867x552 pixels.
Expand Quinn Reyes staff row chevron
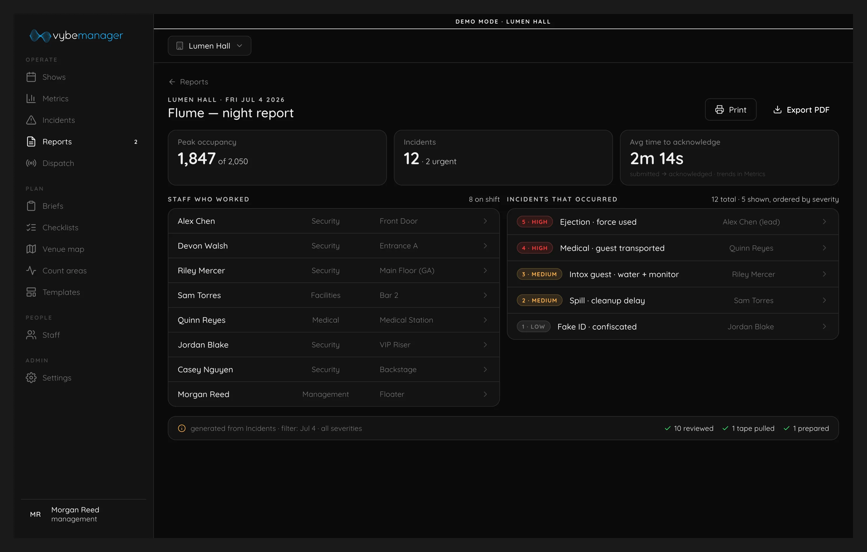click(485, 320)
